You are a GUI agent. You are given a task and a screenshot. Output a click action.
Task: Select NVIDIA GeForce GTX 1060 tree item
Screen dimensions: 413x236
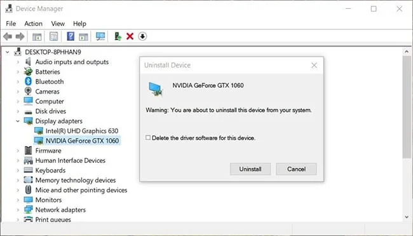point(82,141)
